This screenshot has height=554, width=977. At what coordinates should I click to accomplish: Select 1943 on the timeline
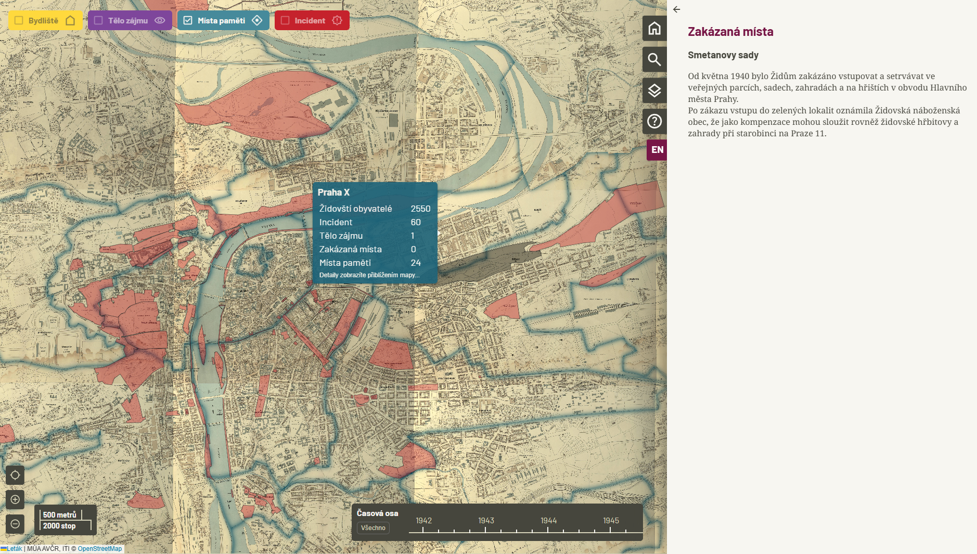pyautogui.click(x=486, y=521)
